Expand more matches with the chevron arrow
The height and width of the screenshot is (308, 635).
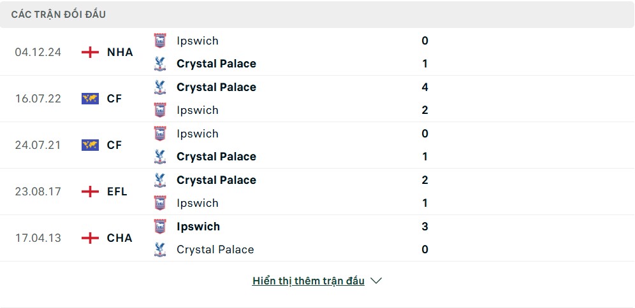point(376,281)
